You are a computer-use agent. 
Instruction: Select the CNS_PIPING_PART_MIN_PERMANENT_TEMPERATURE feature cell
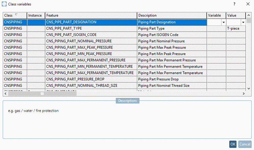(91, 67)
